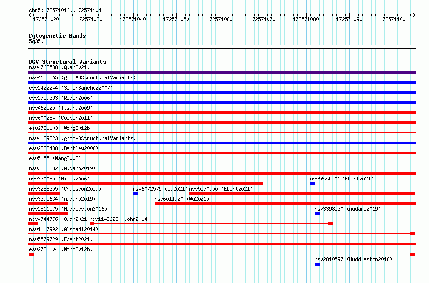Select the red esv2222488 feature bar
429x283 pixels.
pyautogui.click(x=222, y=153)
